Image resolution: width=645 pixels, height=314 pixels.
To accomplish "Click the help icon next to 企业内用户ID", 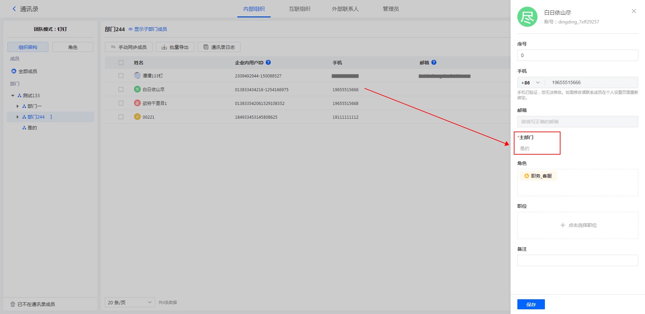I will coord(268,62).
